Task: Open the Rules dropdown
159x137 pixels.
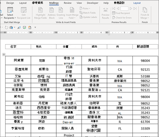Action: coord(85,8)
